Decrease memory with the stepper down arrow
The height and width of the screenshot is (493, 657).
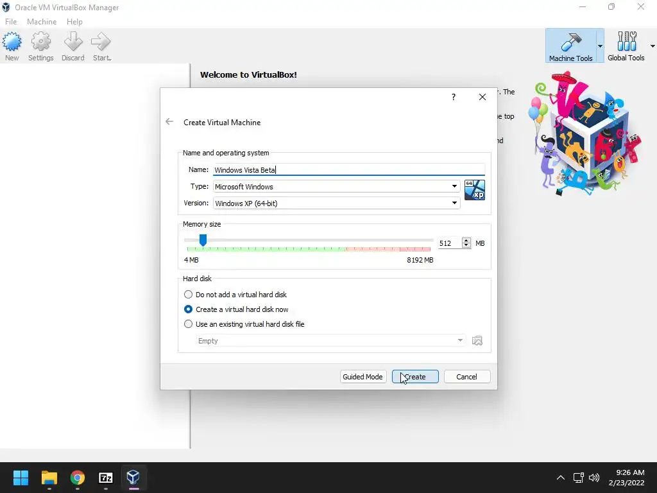[x=466, y=246]
